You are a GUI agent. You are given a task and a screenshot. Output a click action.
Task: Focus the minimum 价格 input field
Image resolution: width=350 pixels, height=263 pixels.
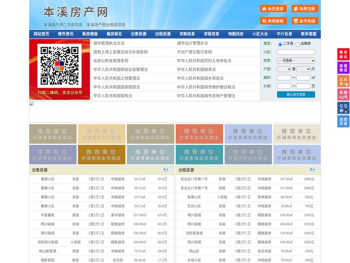click(x=284, y=86)
